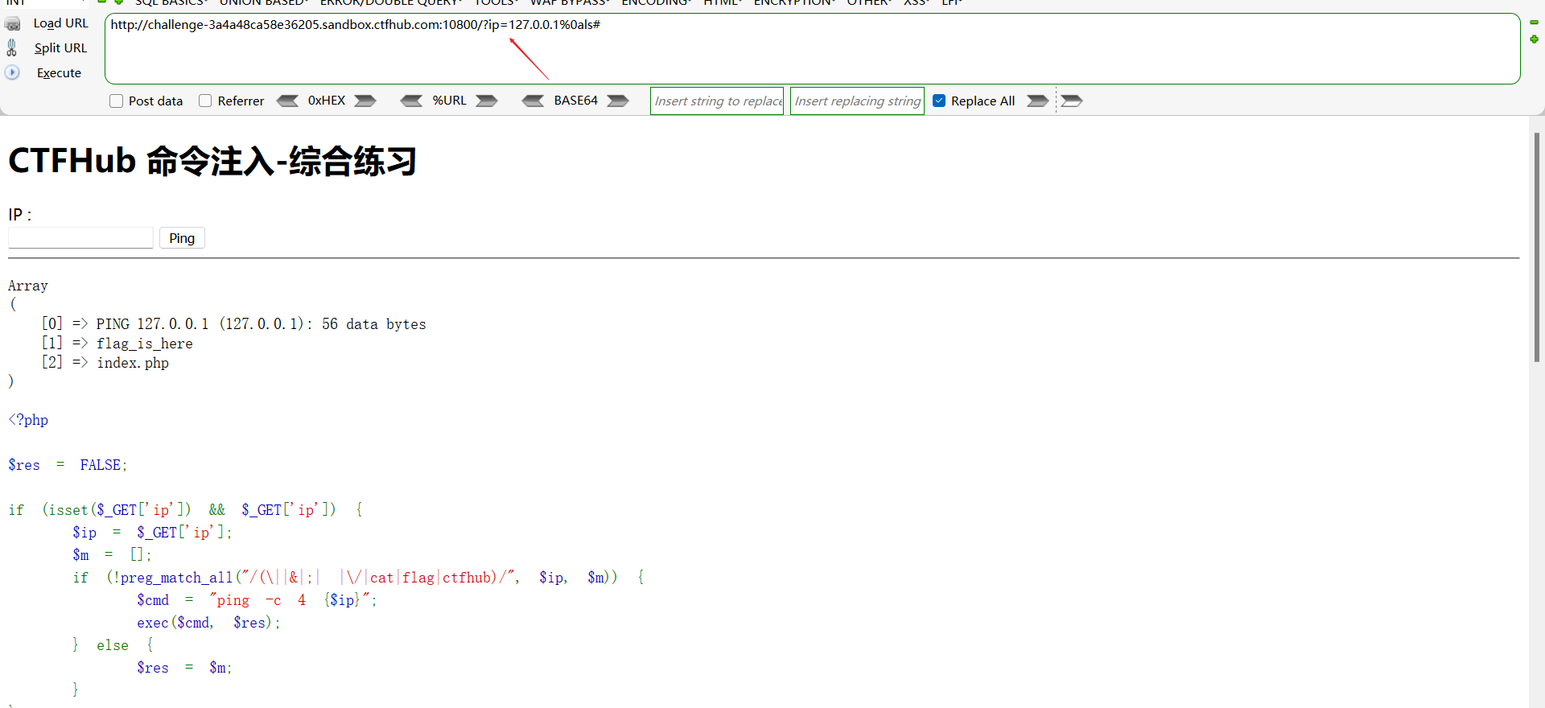Click the page vertical scrollbar thumb
Screen dimensions: 1545x708
(x=1536, y=247)
